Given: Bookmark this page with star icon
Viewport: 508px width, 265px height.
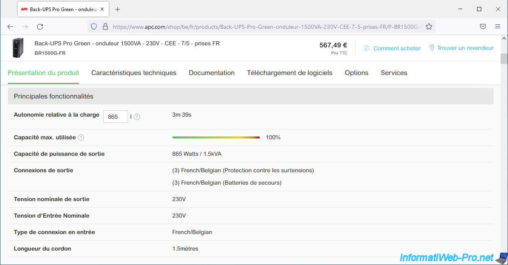Looking at the screenshot, I should pyautogui.click(x=429, y=26).
